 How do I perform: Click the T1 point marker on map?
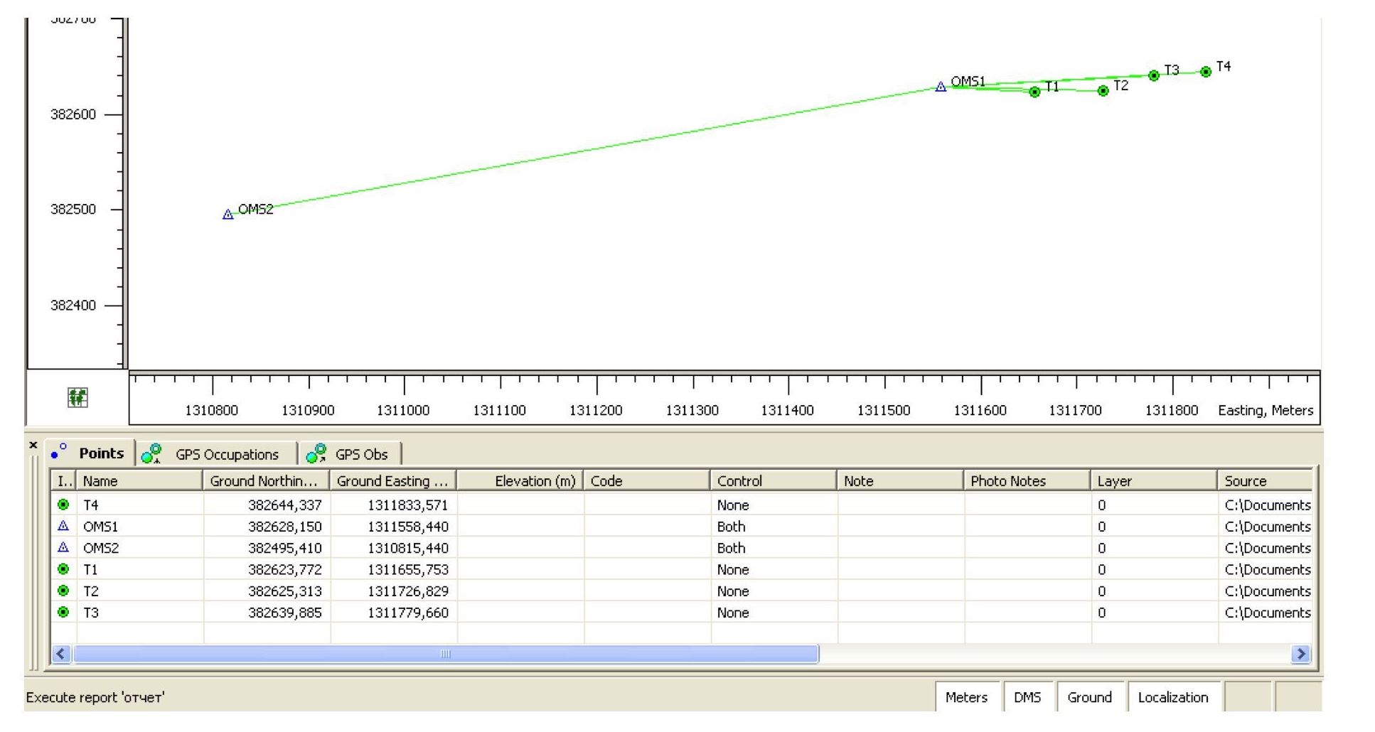tap(1034, 92)
